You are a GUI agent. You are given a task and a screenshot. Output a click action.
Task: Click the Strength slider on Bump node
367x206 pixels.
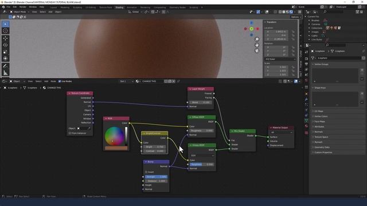156,177
